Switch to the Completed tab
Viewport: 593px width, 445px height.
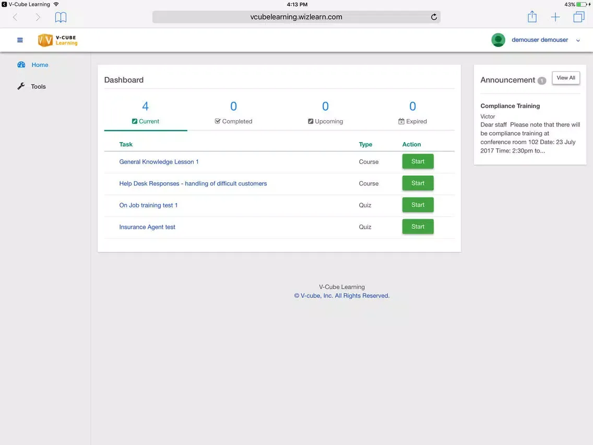[233, 113]
